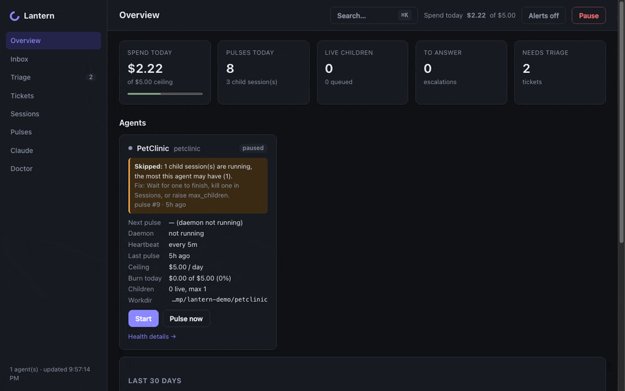The height and width of the screenshot is (391, 625).
Task: Start the PetClinic agent daemon
Action: 143,319
